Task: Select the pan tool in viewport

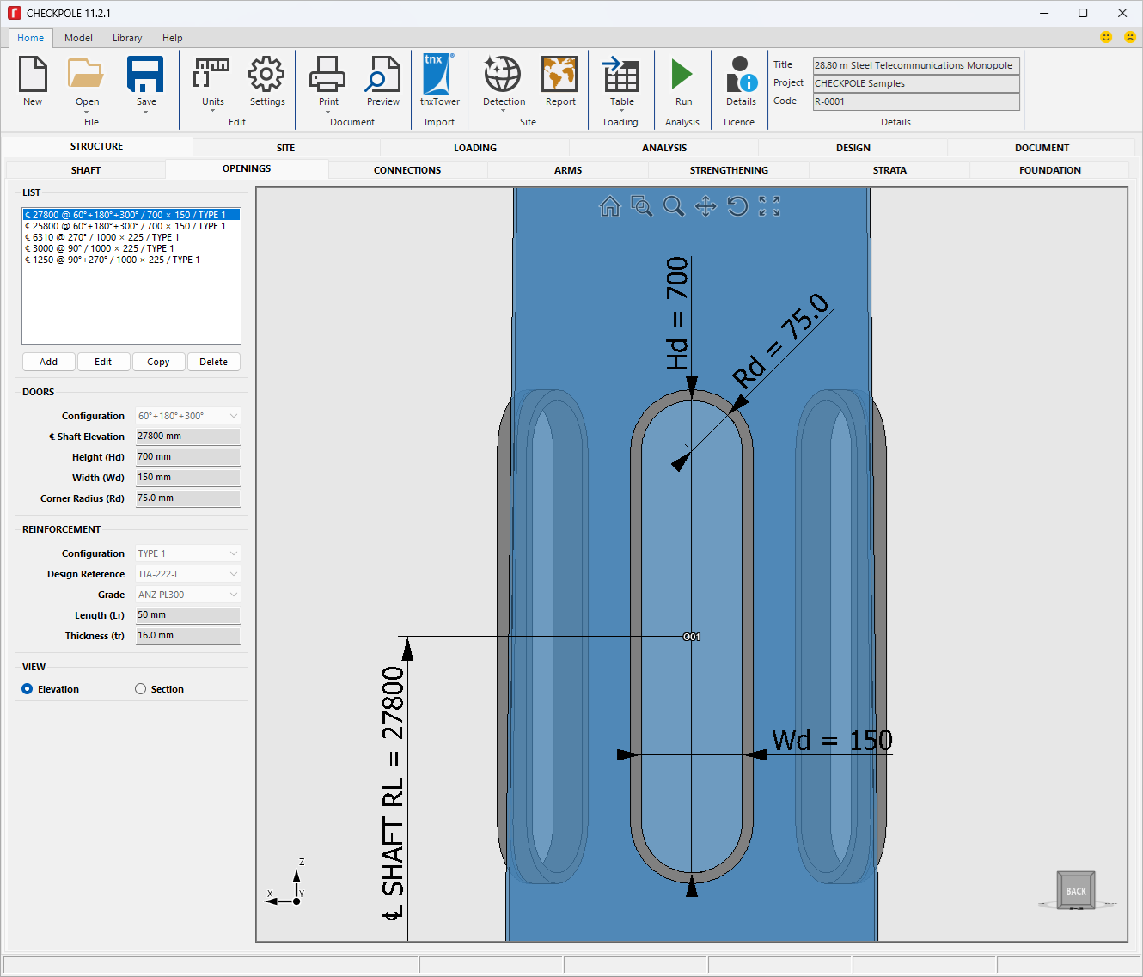Action: coord(706,206)
